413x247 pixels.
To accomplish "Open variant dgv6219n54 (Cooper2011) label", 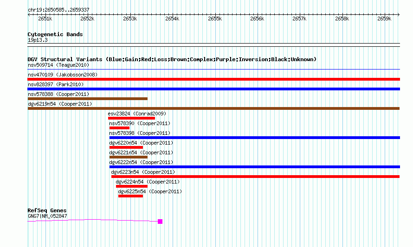I will pyautogui.click(x=60, y=104).
